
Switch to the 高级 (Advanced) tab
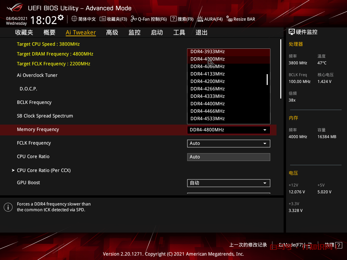pos(112,32)
